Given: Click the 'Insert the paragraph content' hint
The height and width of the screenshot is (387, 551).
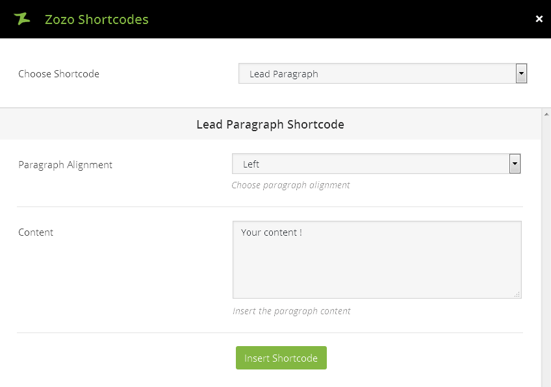Looking at the screenshot, I should (291, 311).
